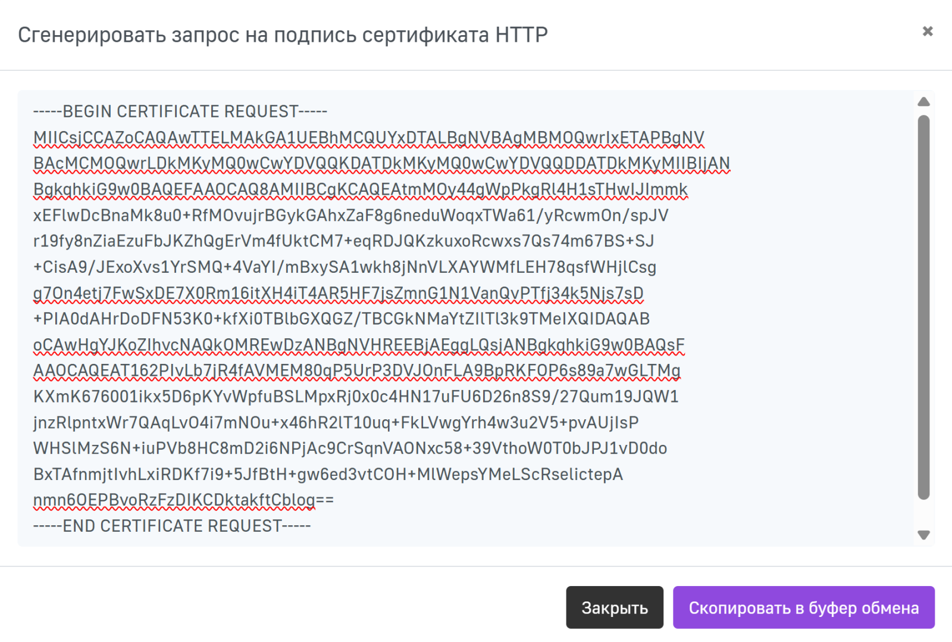Screen dimensions: 952x642
Task: Place cursor in line starting xEFlwDcBnaMk8u0
Action: tap(350, 216)
